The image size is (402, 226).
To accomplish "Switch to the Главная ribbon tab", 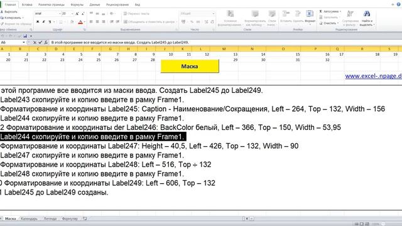I will pyautogui.click(x=10, y=4).
